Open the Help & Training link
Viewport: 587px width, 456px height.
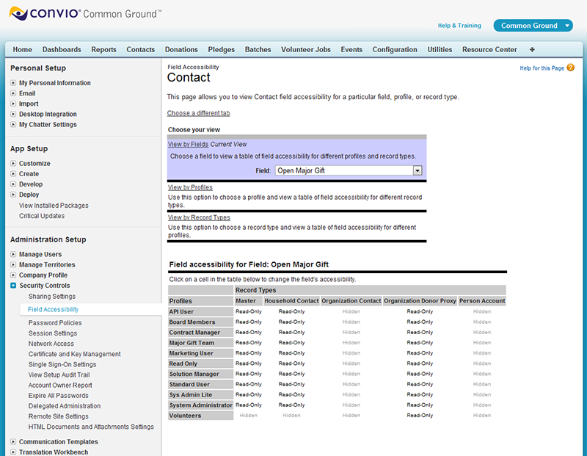[459, 26]
